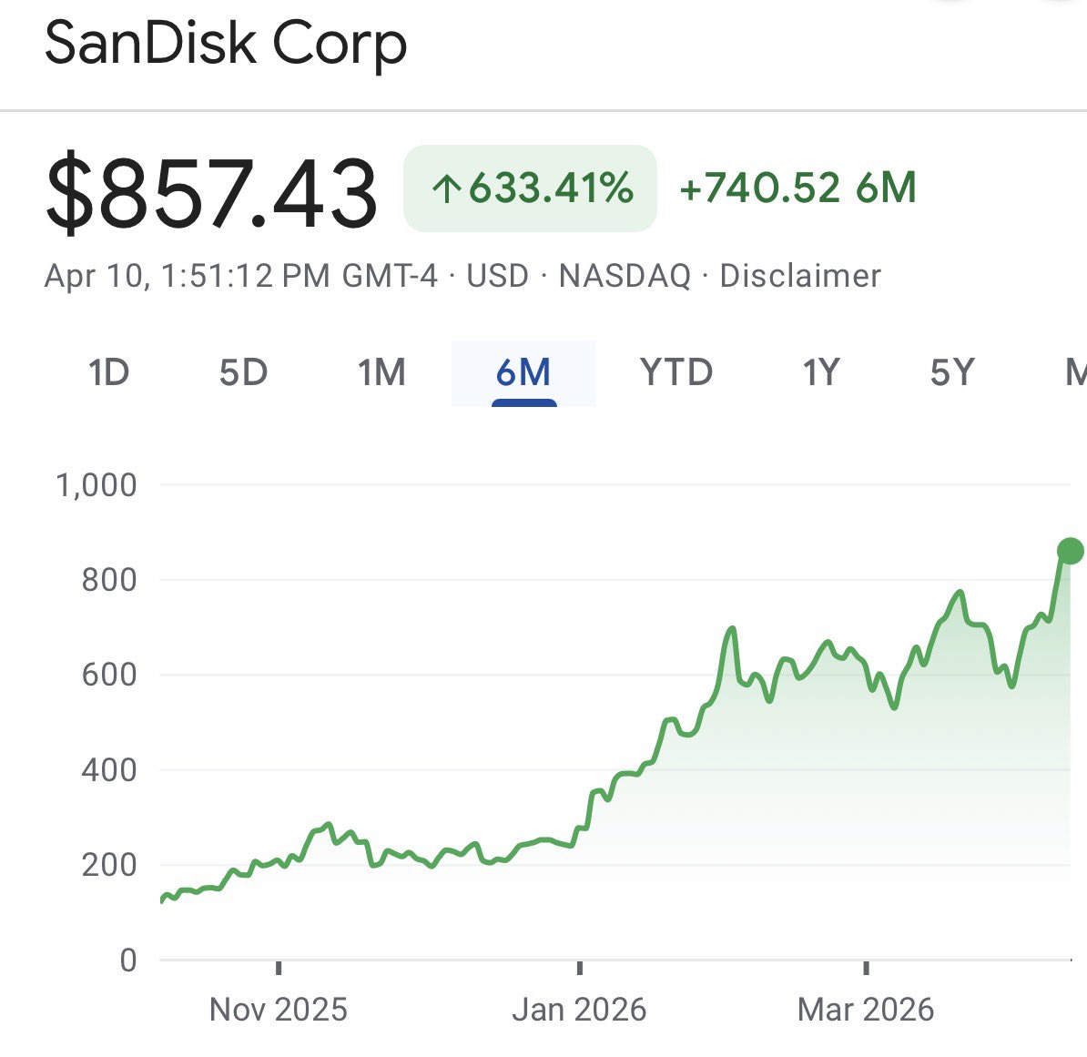Click the green up arrow icon
1087x1057 pixels.
coord(446,189)
